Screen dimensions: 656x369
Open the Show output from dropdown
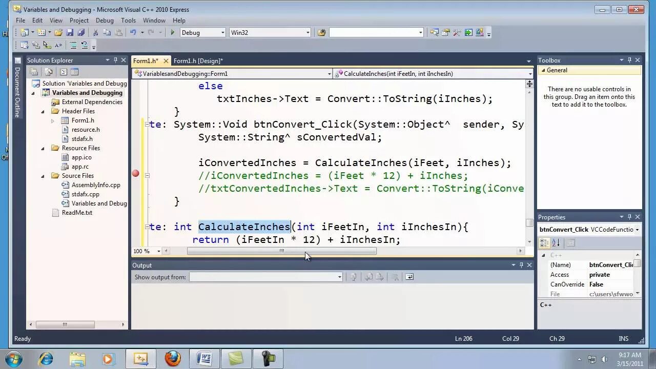pyautogui.click(x=339, y=277)
